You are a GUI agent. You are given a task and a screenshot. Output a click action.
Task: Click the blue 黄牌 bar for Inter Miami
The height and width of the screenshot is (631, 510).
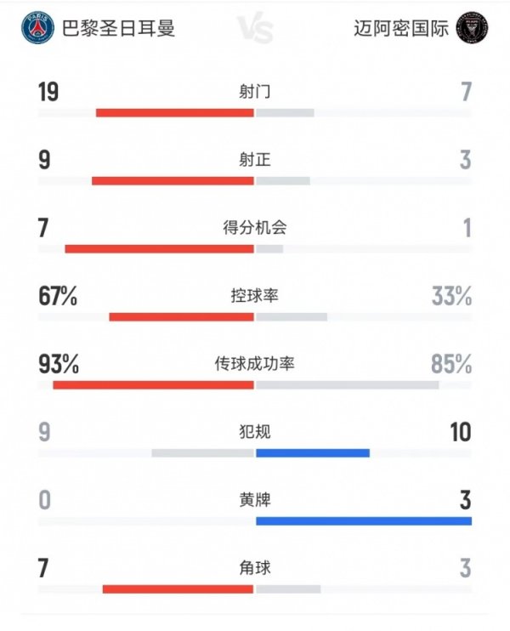tap(363, 520)
